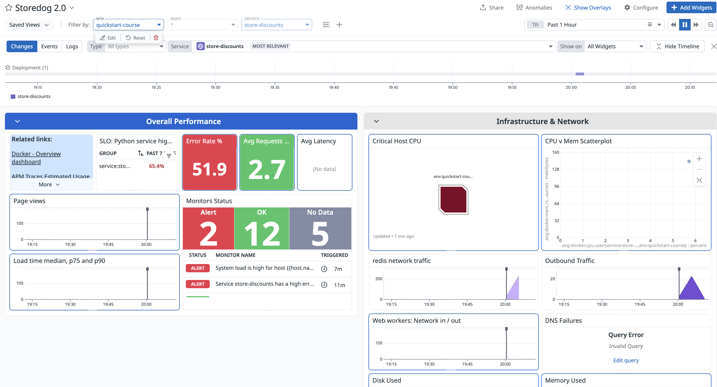This screenshot has width=717, height=387.
Task: Collapse the Overall Performance group
Action: click(x=17, y=121)
